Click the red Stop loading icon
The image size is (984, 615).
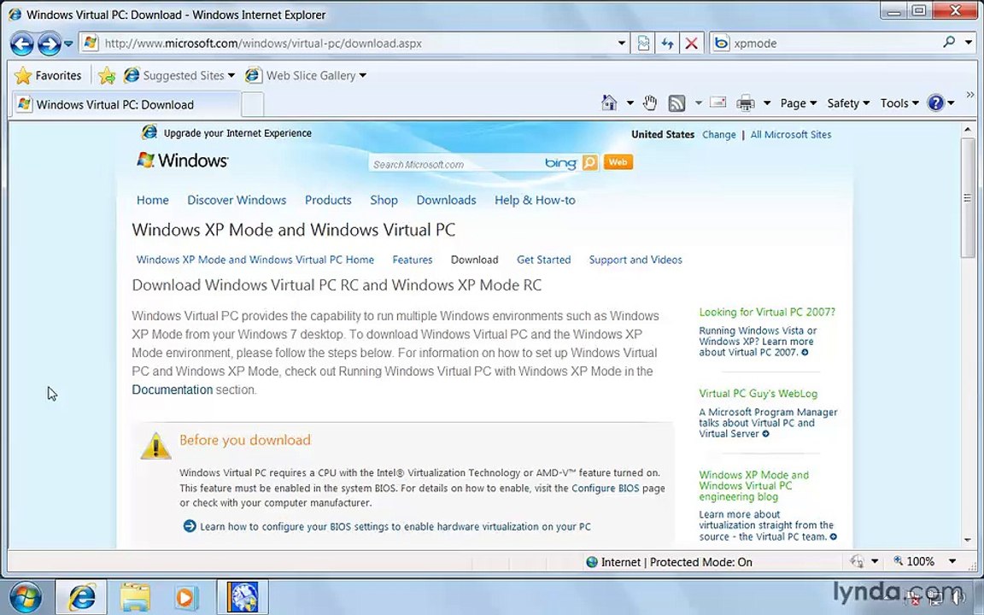(x=691, y=44)
